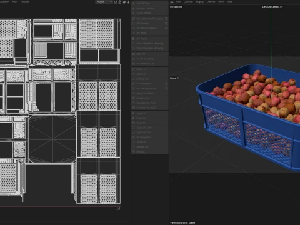This screenshot has height=225, width=300.
Task: Open UV Weld and Relax settings gear
Action: pyautogui.click(x=166, y=28)
